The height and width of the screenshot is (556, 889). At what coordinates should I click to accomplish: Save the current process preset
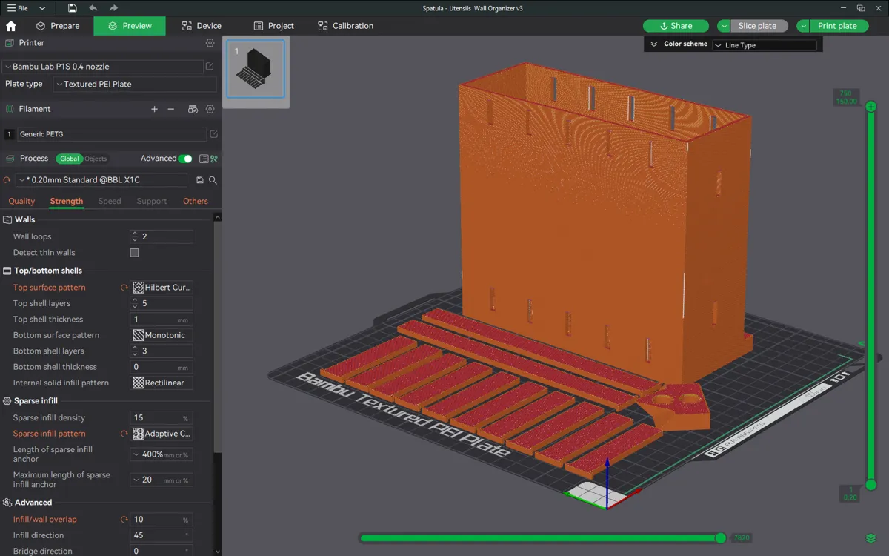point(200,180)
